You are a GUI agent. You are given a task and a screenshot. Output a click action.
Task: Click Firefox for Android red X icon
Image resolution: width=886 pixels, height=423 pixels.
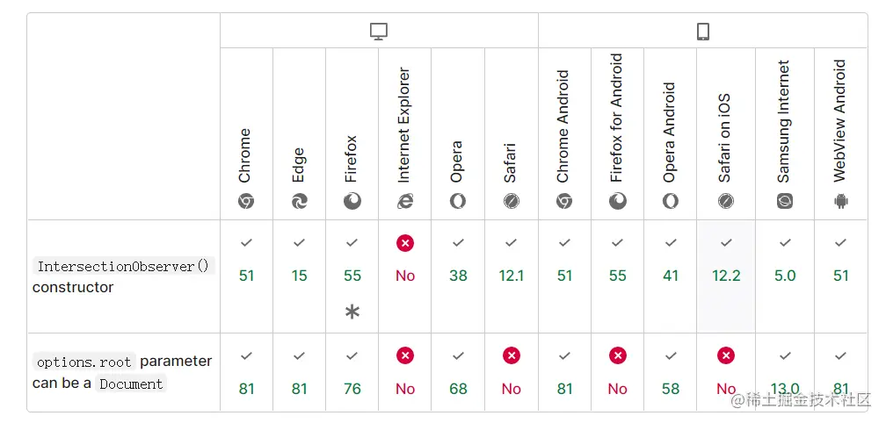618,355
